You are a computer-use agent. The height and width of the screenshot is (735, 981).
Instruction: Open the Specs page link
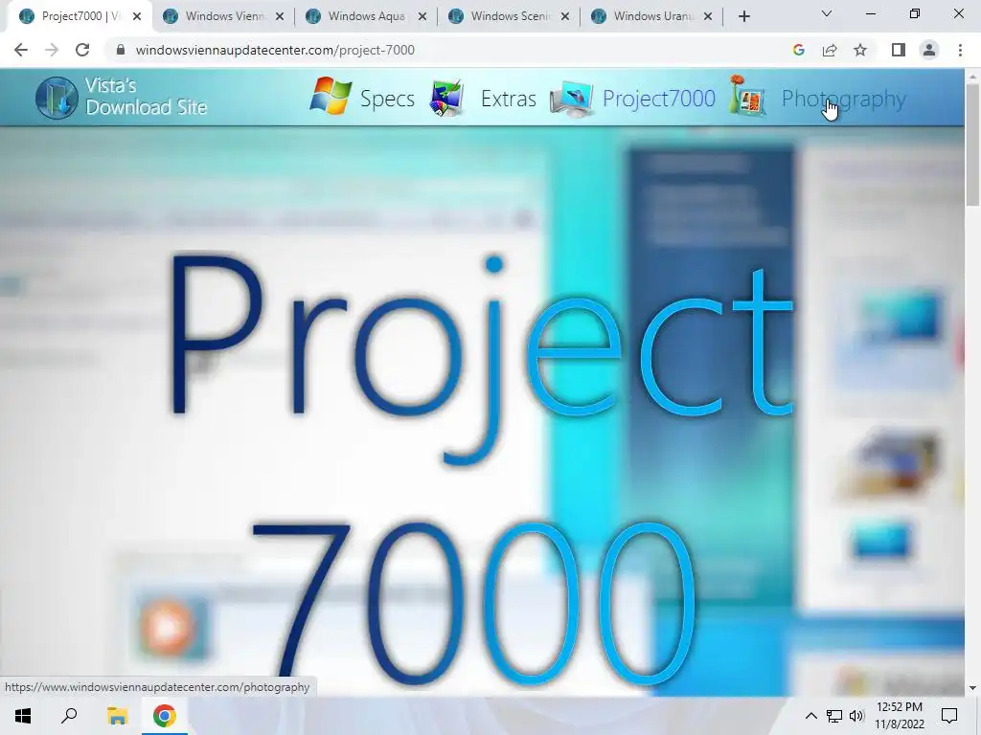pos(387,100)
